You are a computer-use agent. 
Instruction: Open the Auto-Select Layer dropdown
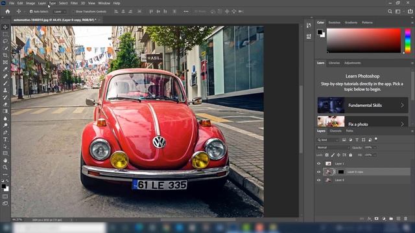[x=60, y=12]
